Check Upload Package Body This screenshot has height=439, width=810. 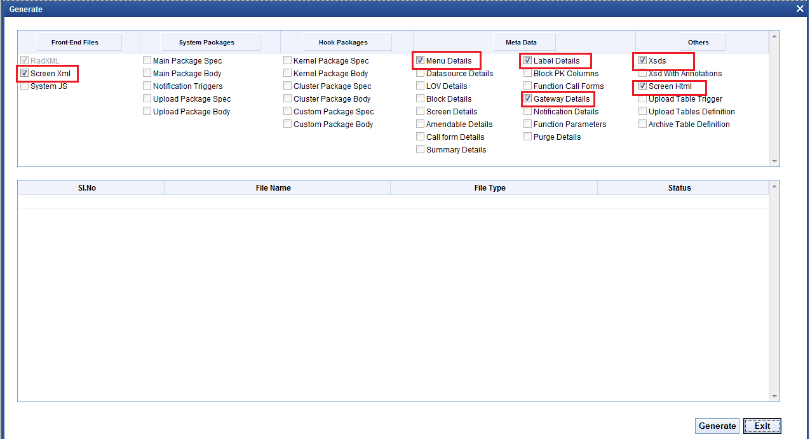[147, 112]
